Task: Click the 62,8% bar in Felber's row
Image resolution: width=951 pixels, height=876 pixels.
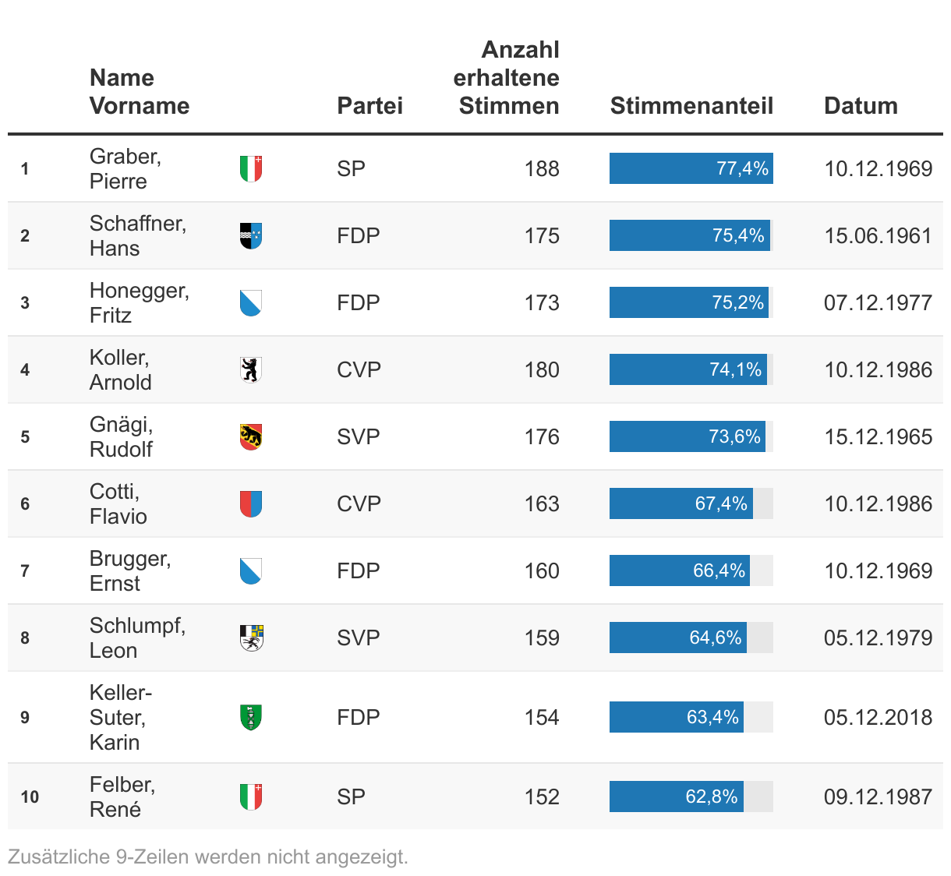Action: point(676,797)
